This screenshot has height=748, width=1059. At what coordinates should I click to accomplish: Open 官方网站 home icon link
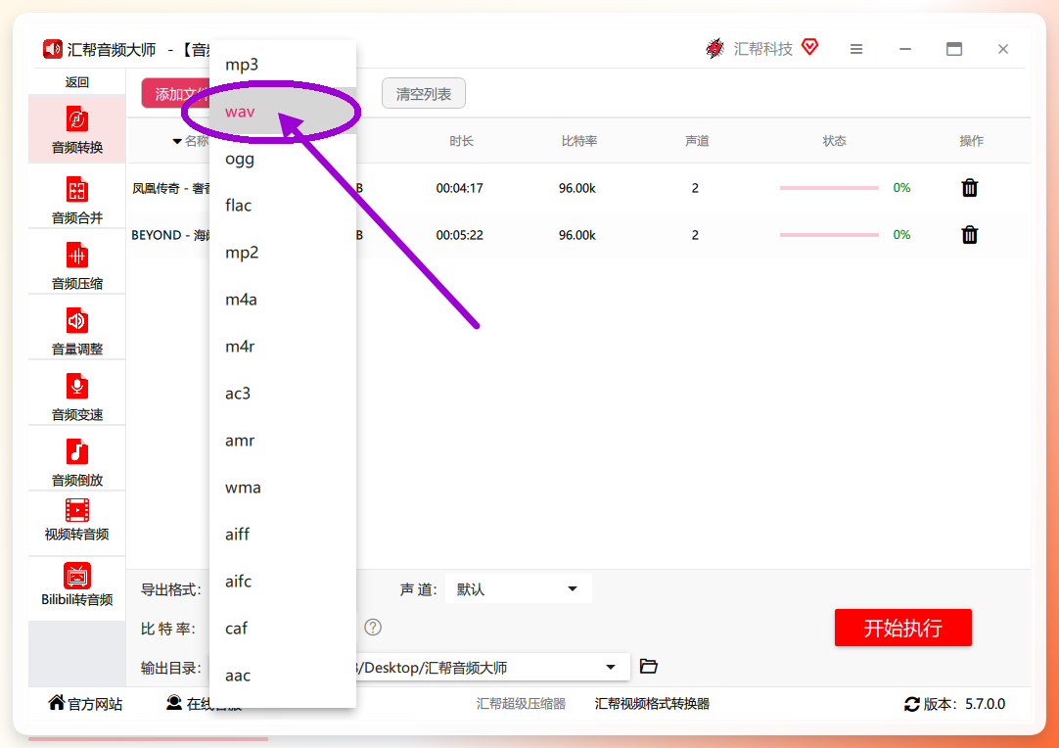click(57, 703)
